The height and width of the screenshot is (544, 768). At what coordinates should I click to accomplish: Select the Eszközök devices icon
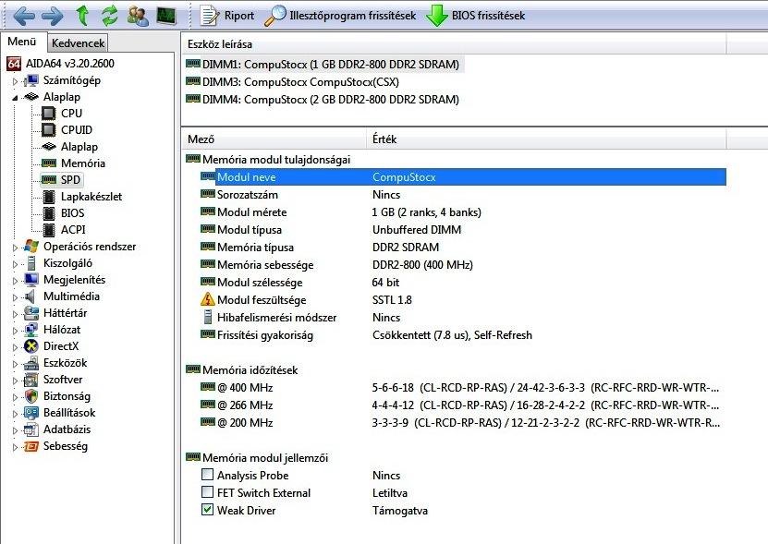pos(31,363)
